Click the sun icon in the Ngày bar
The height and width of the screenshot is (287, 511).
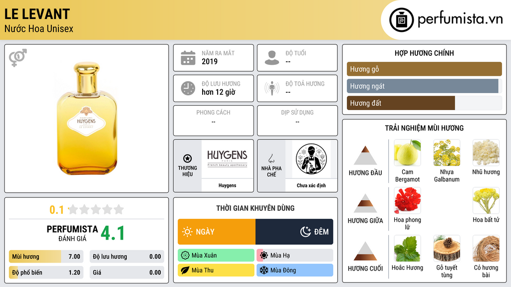pos(187,232)
